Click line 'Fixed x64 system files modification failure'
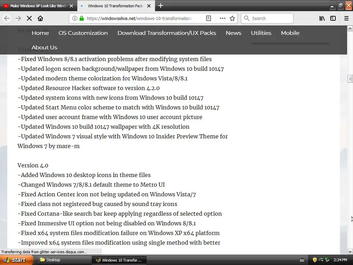Viewport: 353px width, 265px height. tap(119, 233)
